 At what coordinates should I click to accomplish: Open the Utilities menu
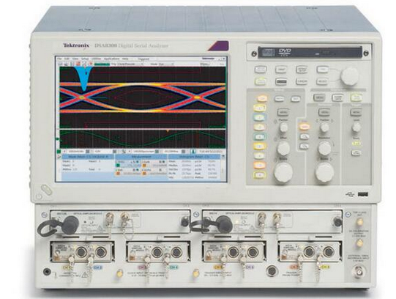[96, 59]
